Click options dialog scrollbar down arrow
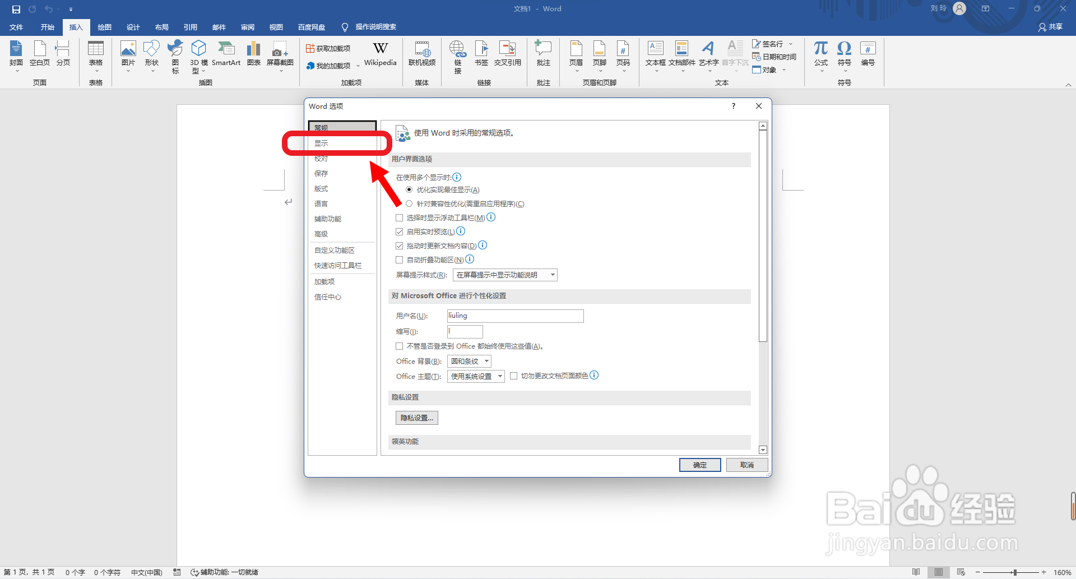 tap(763, 450)
